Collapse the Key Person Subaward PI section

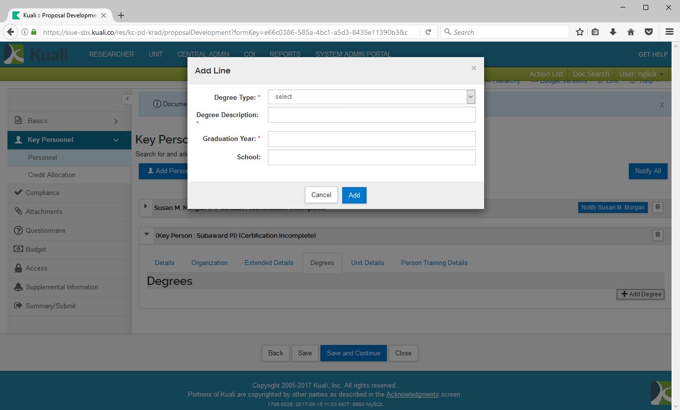[146, 235]
